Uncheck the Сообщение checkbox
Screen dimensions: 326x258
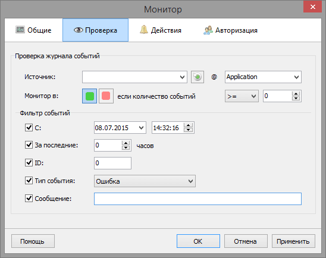[x=29, y=199]
